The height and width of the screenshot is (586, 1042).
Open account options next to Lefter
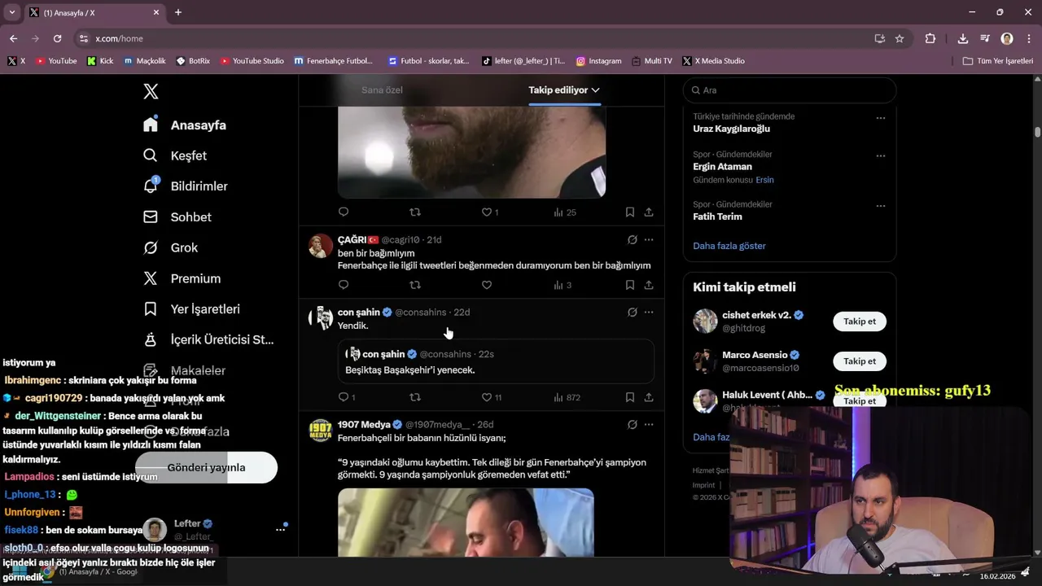pyautogui.click(x=281, y=529)
